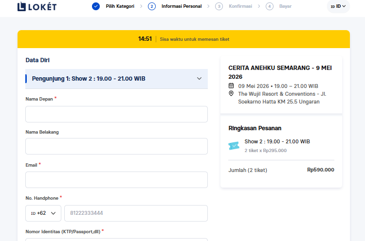Image resolution: width=365 pixels, height=241 pixels.
Task: Click the event title CERITA ANEHKU SEMARANG
Action: pyautogui.click(x=280, y=72)
